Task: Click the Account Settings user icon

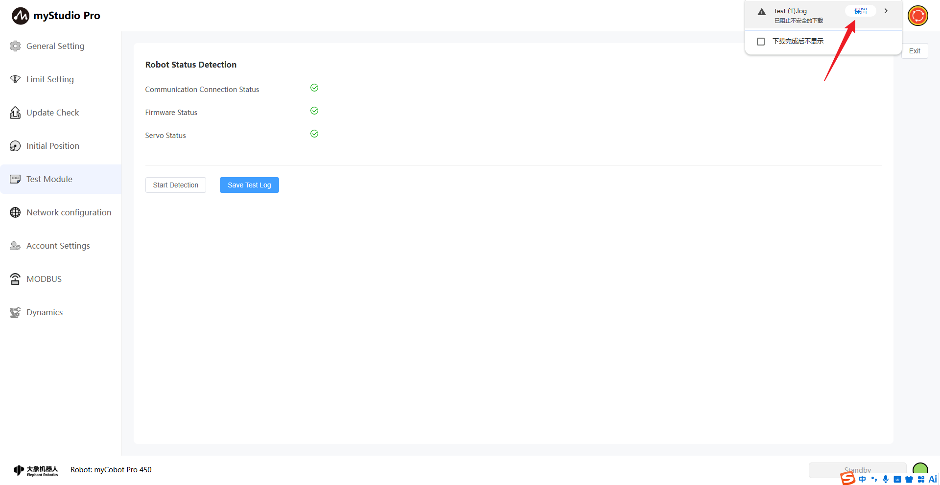Action: 15,246
